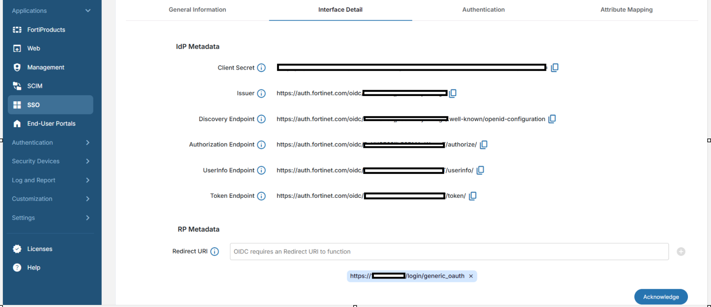
Task: Show info tooltip for Redirect URI
Action: pyautogui.click(x=214, y=252)
